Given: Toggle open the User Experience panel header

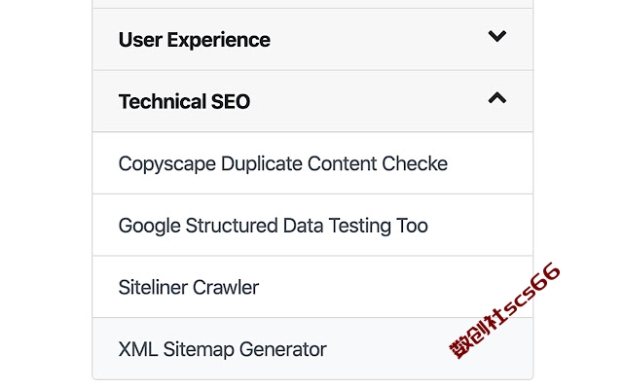Looking at the screenshot, I should tap(312, 40).
